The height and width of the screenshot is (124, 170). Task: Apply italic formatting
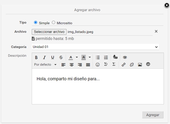(x=44, y=58)
